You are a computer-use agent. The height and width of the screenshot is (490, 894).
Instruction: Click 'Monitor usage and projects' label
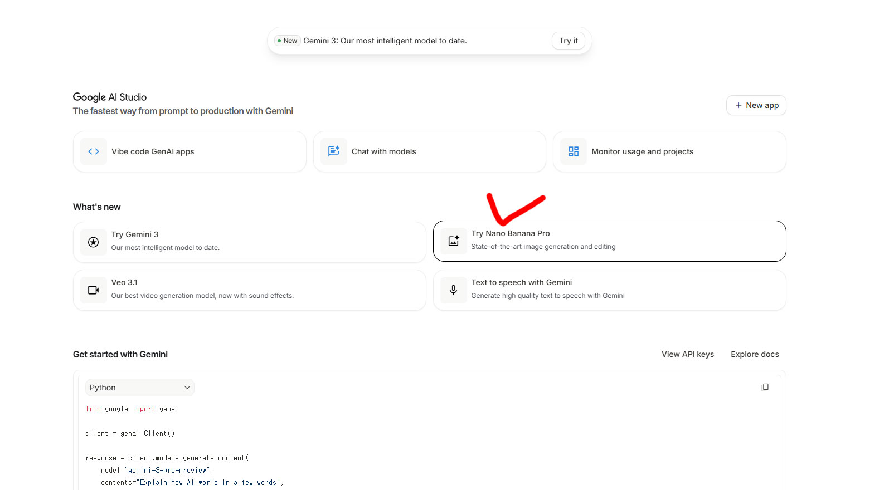(643, 151)
